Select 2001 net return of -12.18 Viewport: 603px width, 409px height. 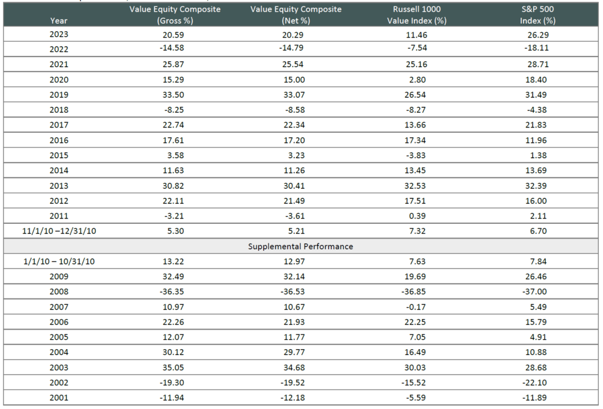point(296,398)
